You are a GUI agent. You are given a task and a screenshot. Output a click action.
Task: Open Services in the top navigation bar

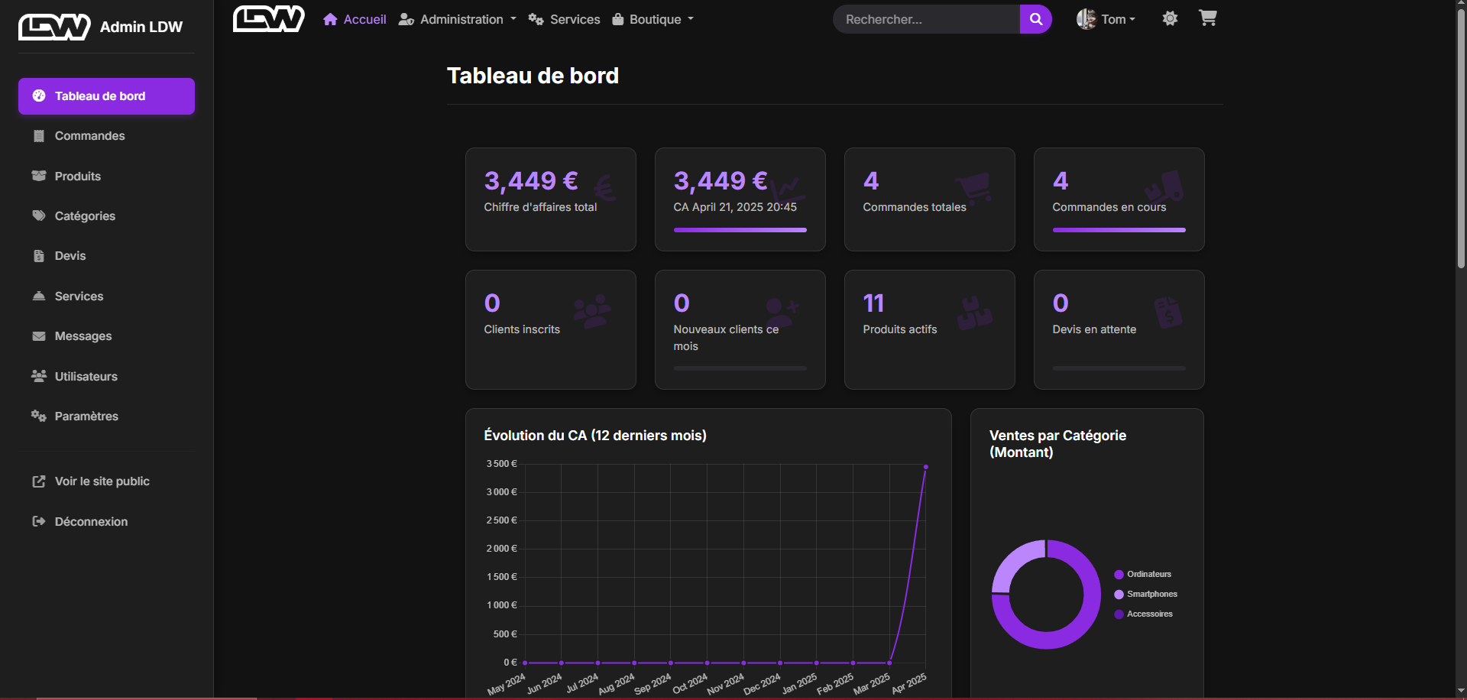click(x=565, y=19)
